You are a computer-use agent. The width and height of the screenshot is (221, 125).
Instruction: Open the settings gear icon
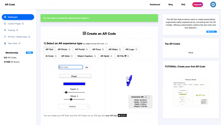(x=213, y=4)
